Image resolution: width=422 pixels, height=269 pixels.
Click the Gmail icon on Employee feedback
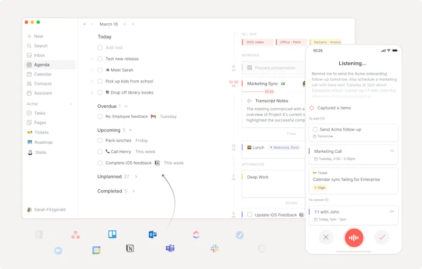(154, 116)
